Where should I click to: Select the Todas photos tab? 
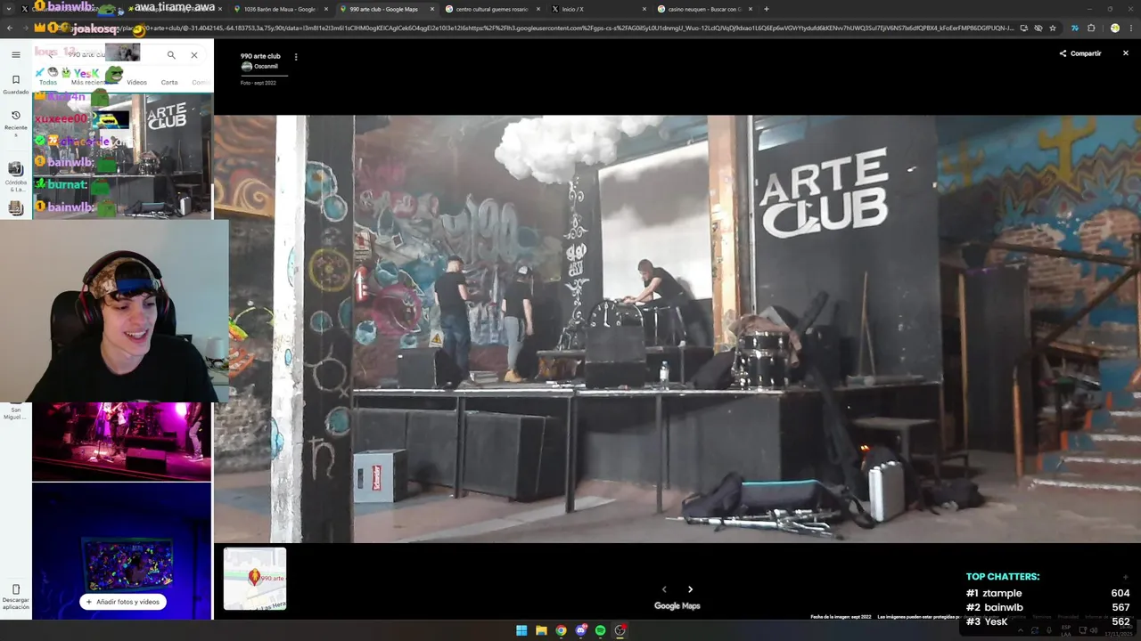coord(48,82)
